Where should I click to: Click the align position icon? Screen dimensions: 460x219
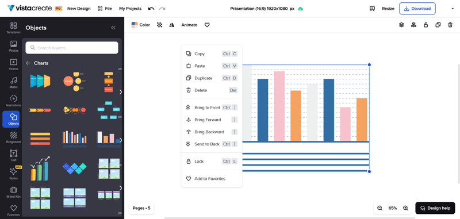pyautogui.click(x=413, y=25)
